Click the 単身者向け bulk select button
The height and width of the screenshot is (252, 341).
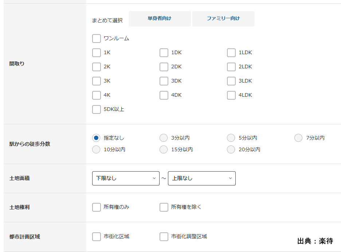160,19
